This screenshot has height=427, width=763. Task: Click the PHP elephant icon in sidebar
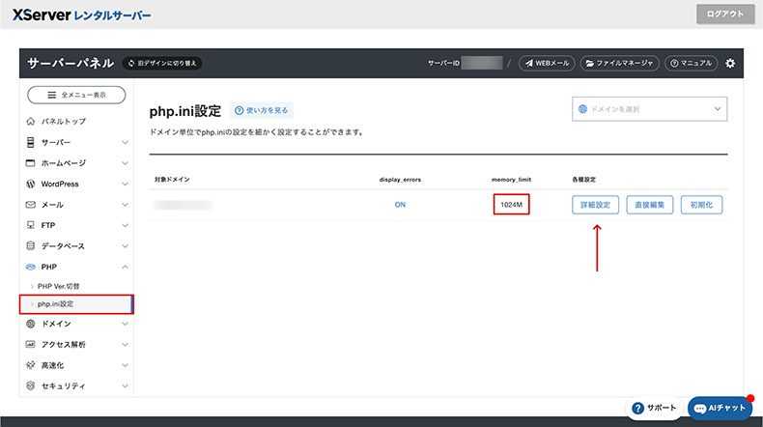pyautogui.click(x=31, y=267)
